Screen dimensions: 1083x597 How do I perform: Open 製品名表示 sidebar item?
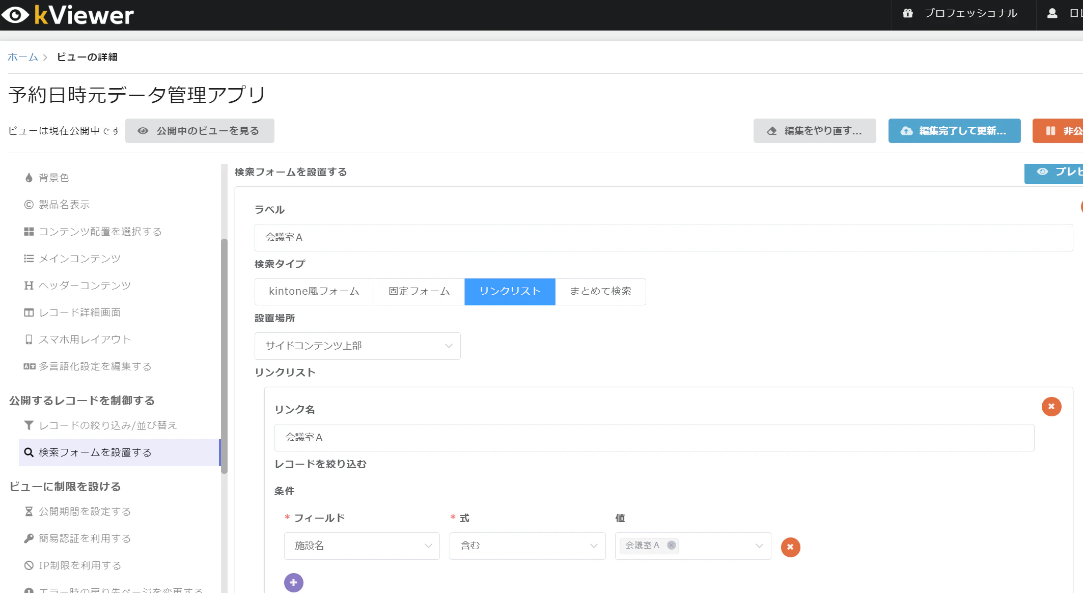coord(64,205)
